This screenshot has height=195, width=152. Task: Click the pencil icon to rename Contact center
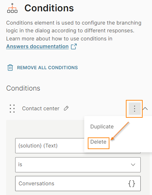[x=66, y=108]
